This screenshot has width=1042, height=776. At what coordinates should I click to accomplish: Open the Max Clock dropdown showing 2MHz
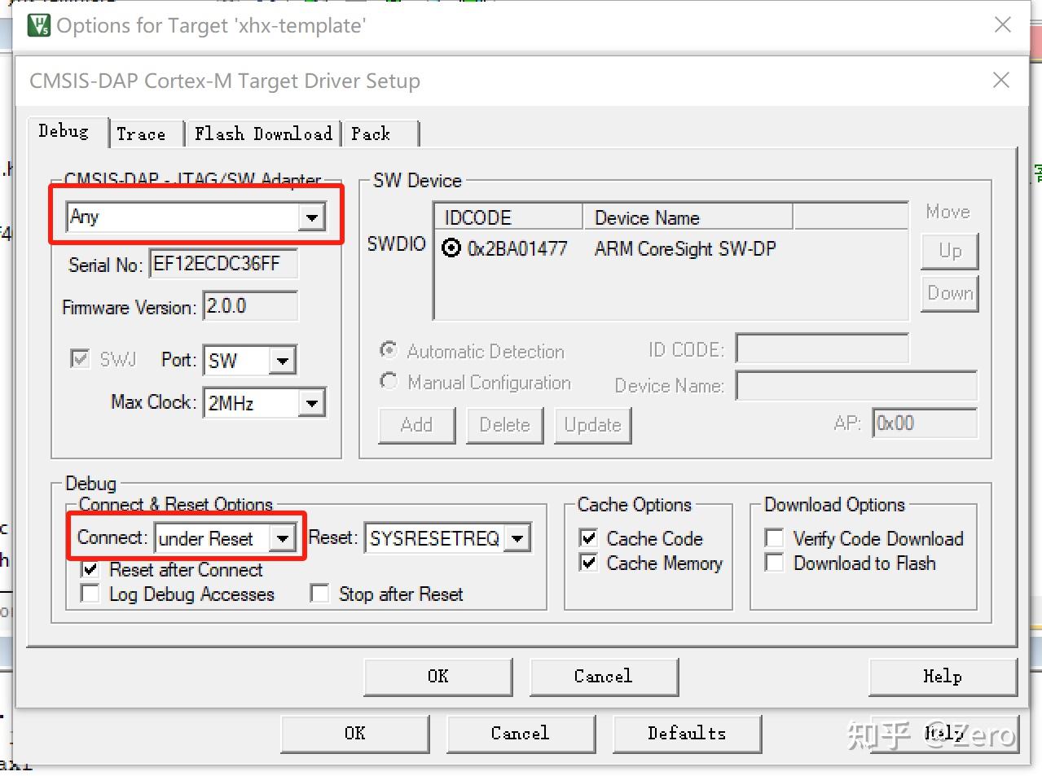point(312,401)
